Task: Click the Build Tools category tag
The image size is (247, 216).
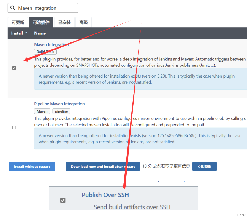Action: click(45, 52)
